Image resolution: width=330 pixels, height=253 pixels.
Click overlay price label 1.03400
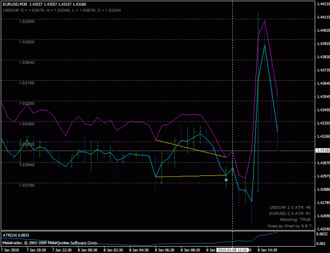click(x=27, y=124)
